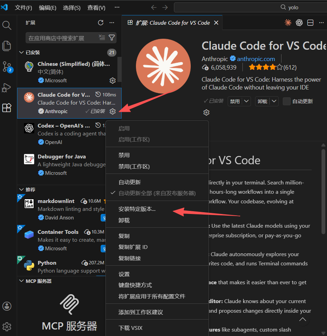Open Run and Debug view

(6, 87)
